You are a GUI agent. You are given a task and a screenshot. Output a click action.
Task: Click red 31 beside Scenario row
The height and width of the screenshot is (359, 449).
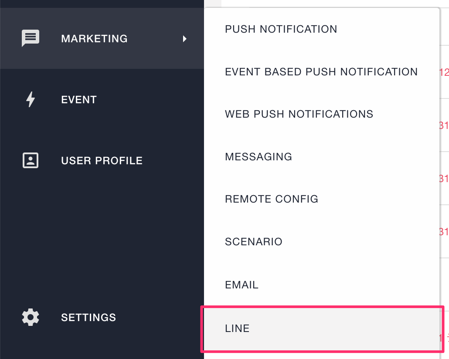[x=444, y=232]
